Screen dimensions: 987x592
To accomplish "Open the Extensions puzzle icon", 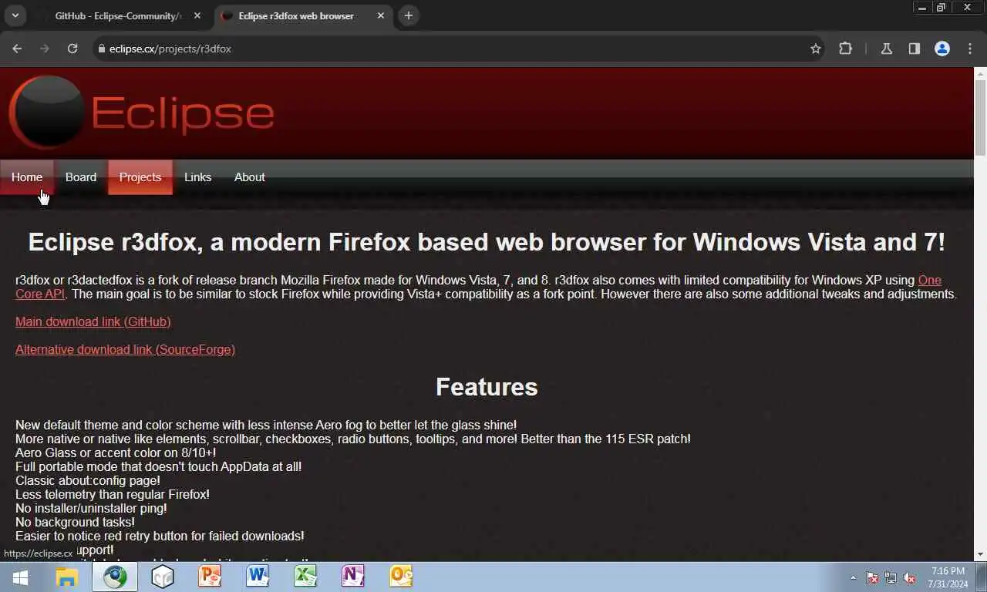I will [846, 49].
